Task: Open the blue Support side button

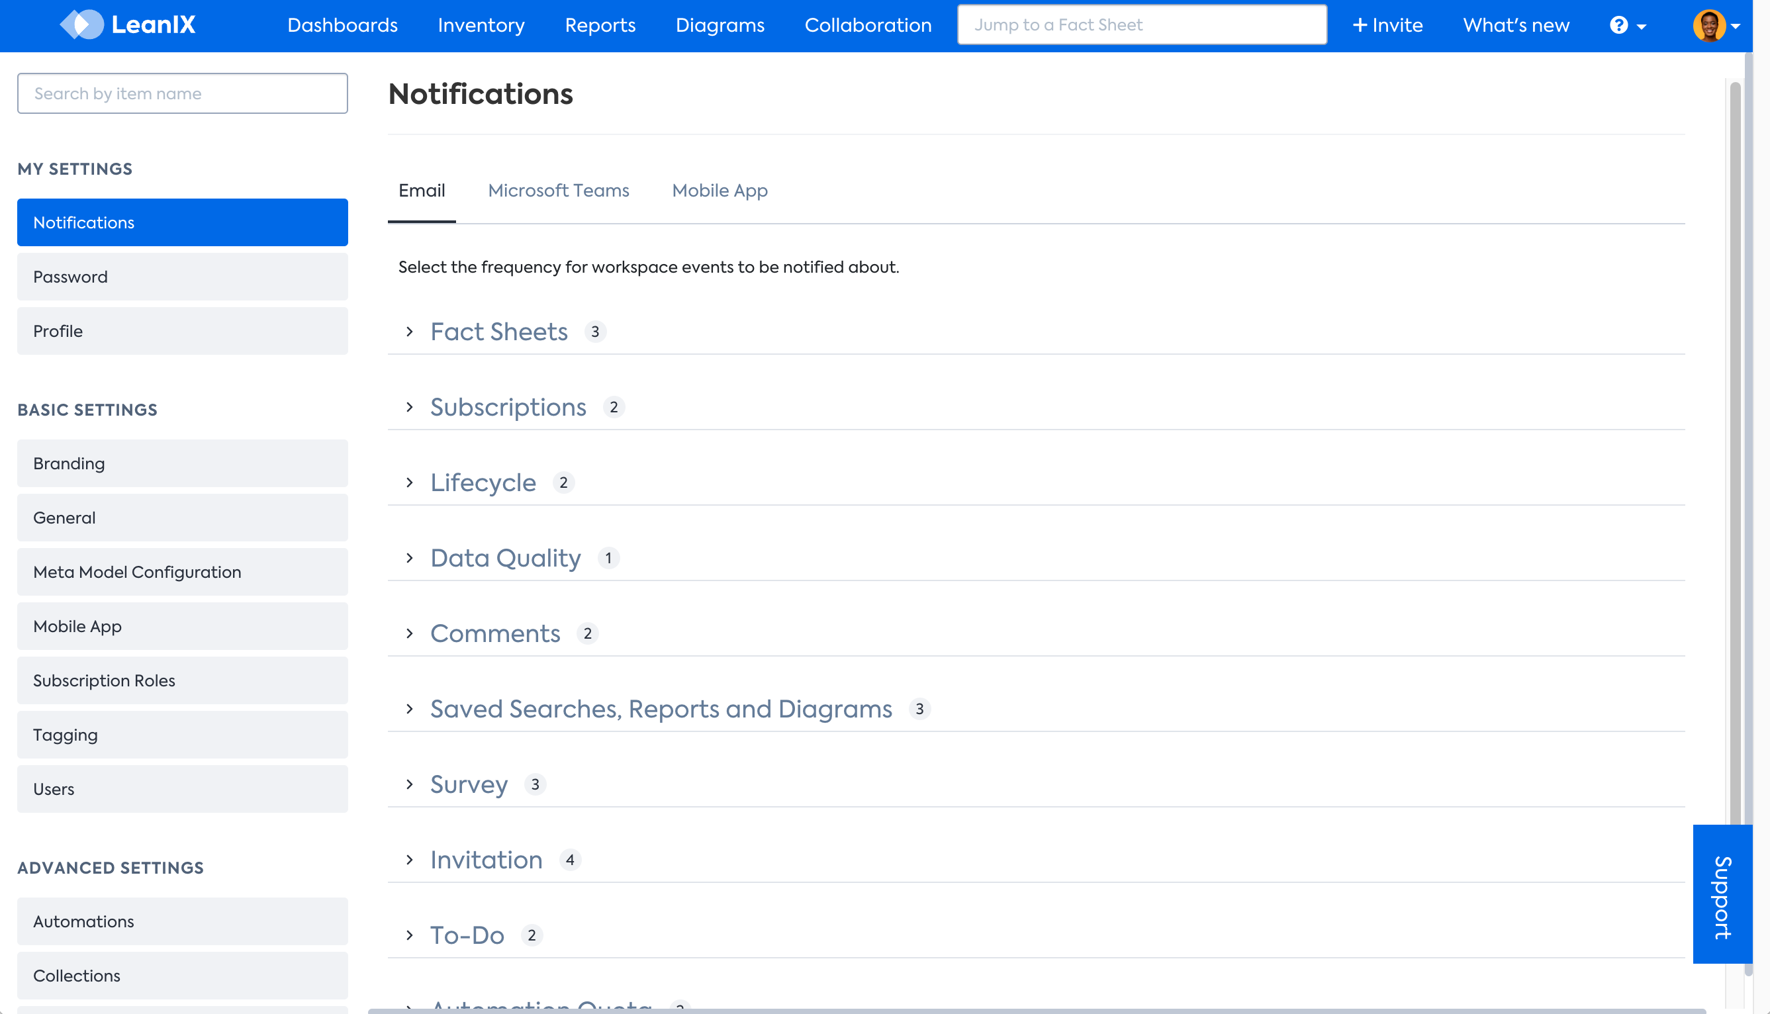Action: 1722,894
